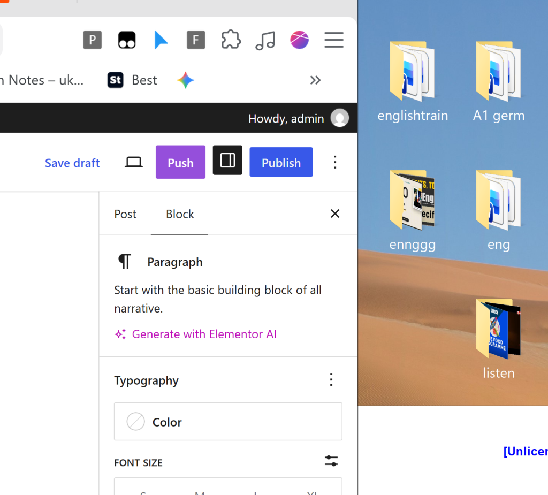Toggle the settings sidebar panel
The image size is (548, 495).
tap(227, 160)
